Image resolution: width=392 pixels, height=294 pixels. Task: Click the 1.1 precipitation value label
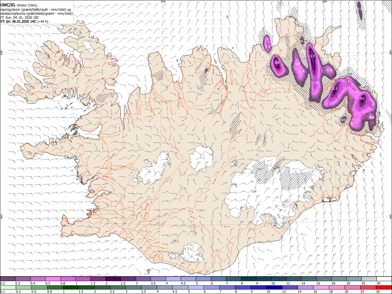347,81
